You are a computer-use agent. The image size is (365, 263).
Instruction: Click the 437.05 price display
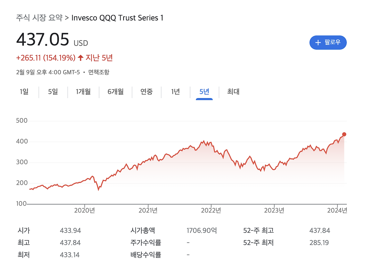[x=43, y=39]
